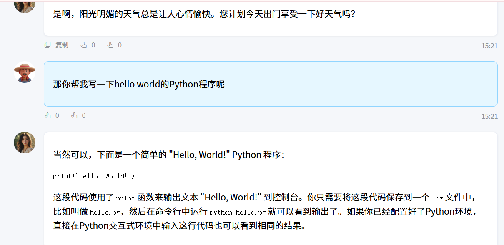Click the 15:21 timestamp below the blue user message
The image size is (504, 245).
[489, 116]
